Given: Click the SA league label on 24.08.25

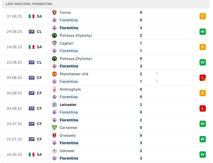Looking at the screenshot, I should [39, 47].
